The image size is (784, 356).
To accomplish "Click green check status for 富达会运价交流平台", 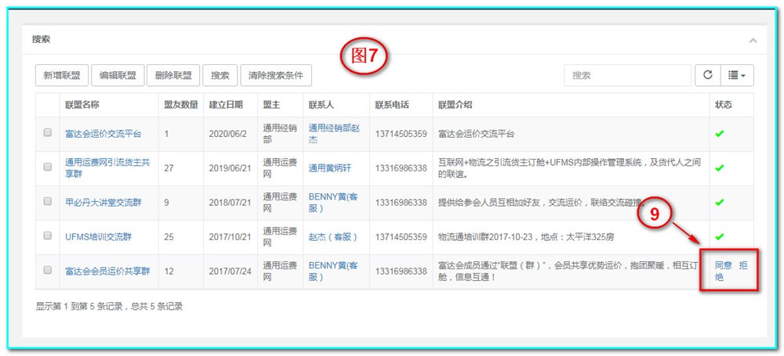I will (x=720, y=134).
